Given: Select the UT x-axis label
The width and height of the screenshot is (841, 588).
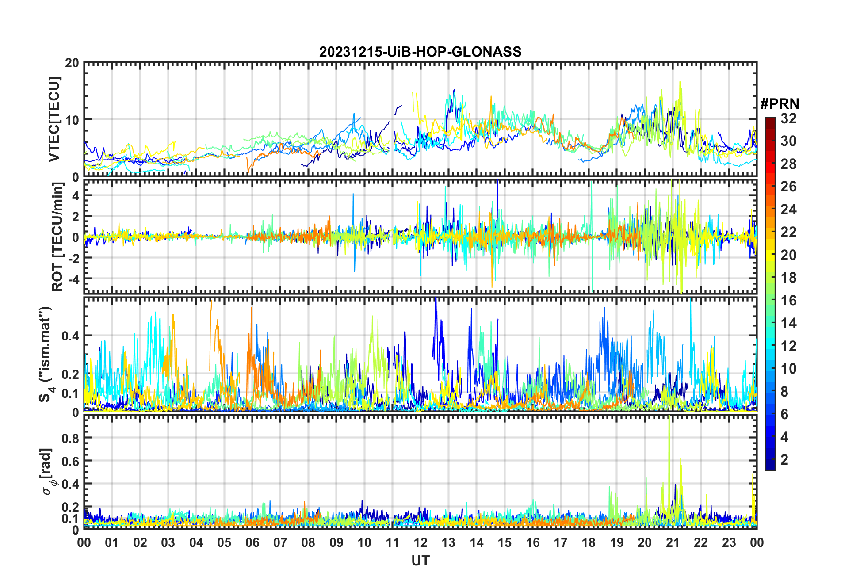Looking at the screenshot, I should click(420, 561).
